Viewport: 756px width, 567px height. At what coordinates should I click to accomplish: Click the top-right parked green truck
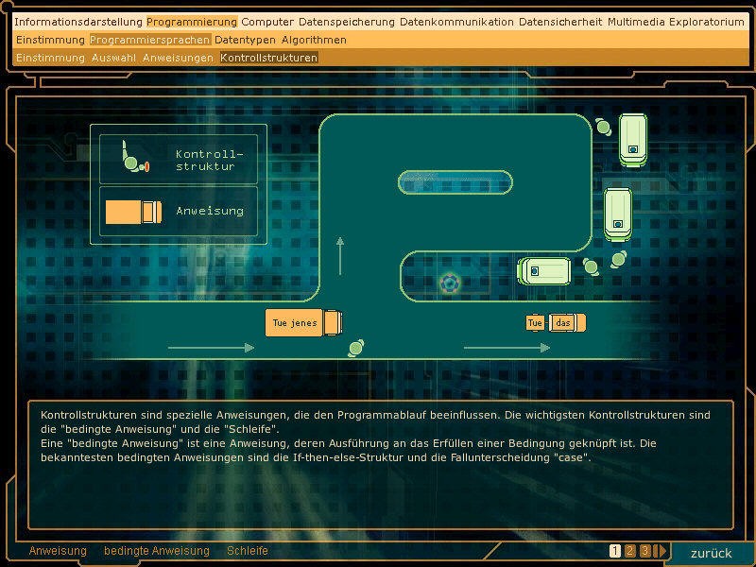(x=633, y=139)
